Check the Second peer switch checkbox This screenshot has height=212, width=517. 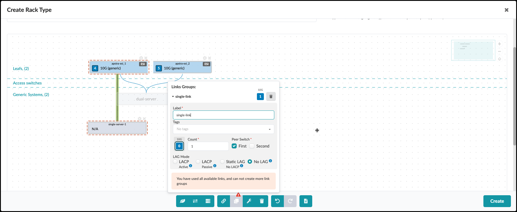(252, 146)
